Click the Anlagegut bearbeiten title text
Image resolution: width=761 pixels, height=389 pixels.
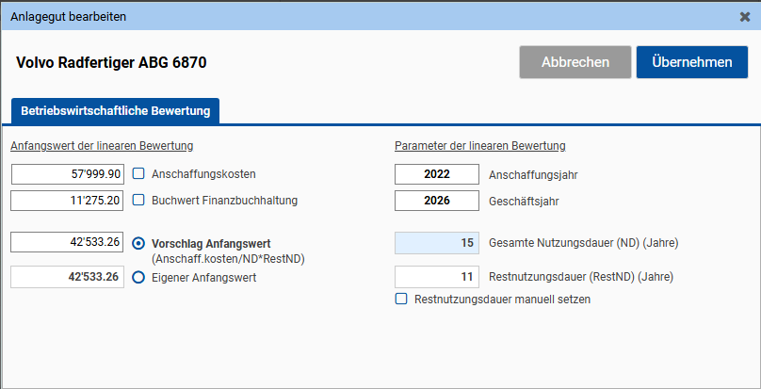point(69,17)
